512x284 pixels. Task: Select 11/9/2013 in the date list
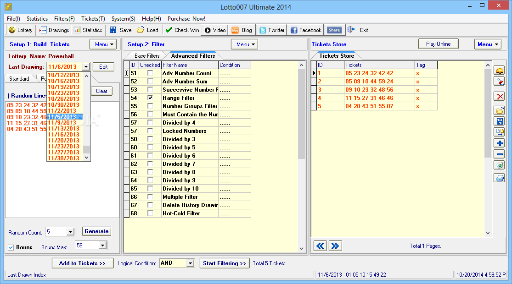pos(62,123)
